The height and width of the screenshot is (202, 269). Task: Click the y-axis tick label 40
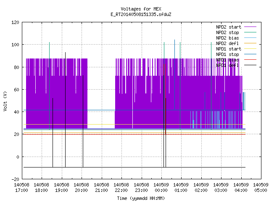(x=16, y=112)
